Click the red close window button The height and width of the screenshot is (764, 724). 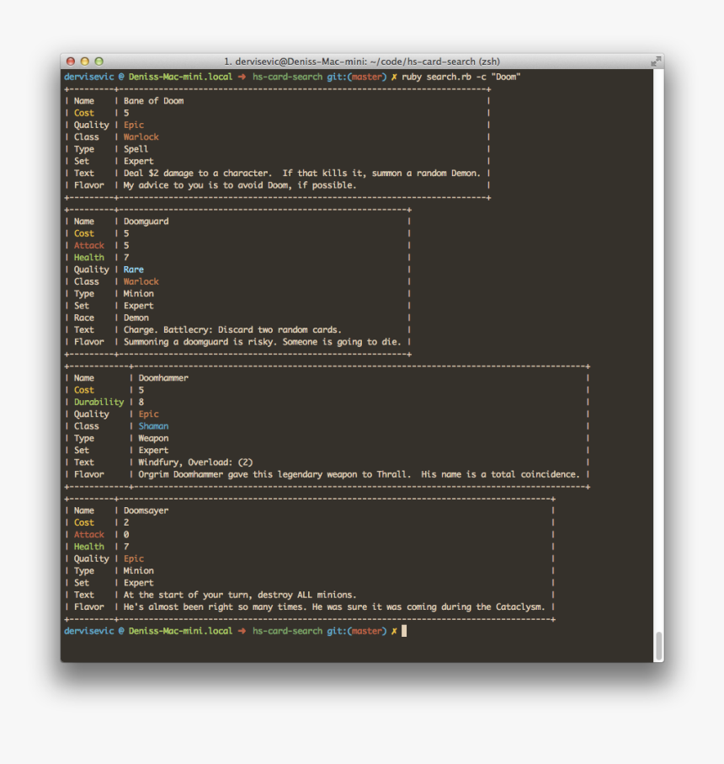71,61
